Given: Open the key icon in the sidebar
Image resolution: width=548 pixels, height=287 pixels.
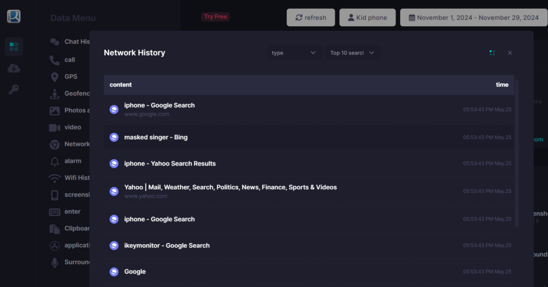Looking at the screenshot, I should click(14, 89).
